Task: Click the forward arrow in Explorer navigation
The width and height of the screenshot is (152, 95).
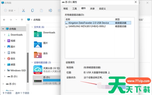Action: point(11,20)
